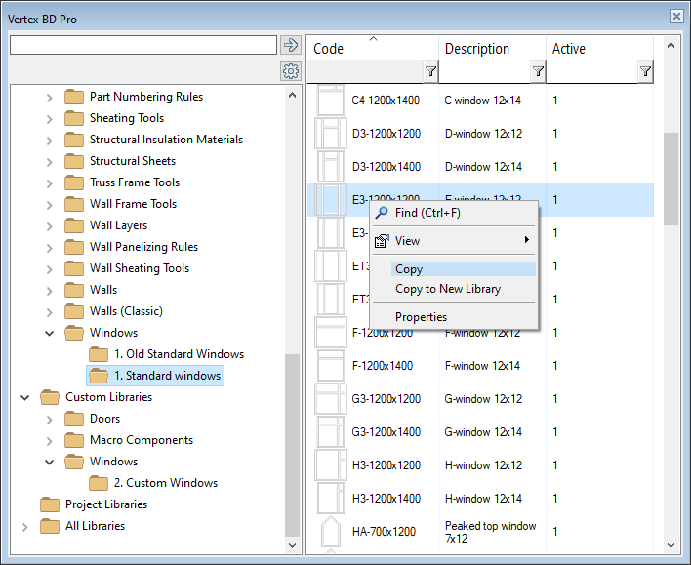This screenshot has height=565, width=691.
Task: Click the Code column header to sort
Action: [x=371, y=49]
